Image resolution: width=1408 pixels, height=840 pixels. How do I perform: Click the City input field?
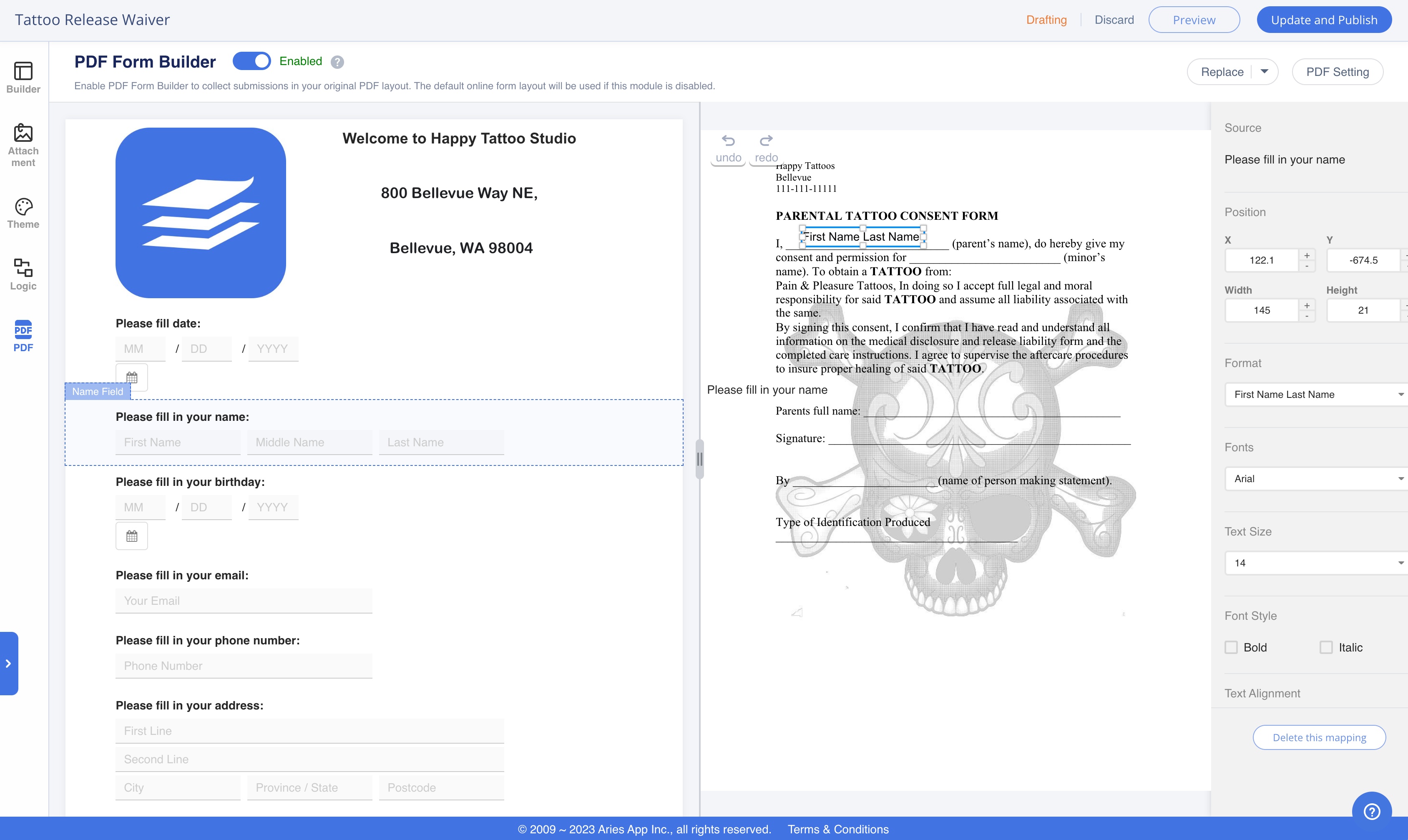click(178, 788)
